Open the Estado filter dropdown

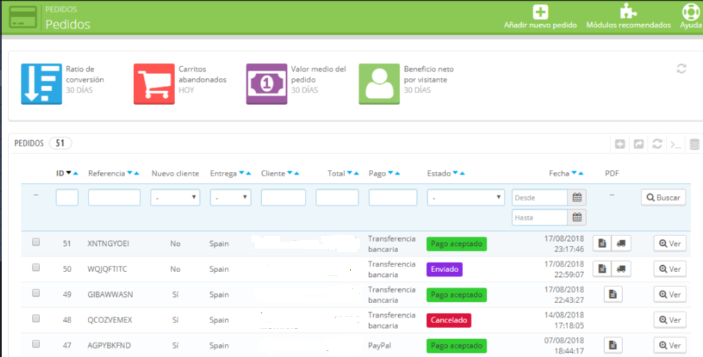[466, 197]
